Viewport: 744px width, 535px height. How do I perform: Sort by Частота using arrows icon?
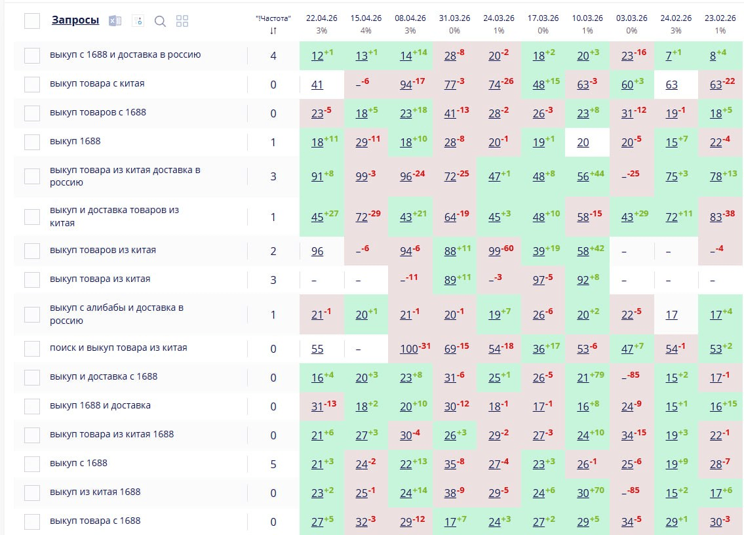[273, 31]
